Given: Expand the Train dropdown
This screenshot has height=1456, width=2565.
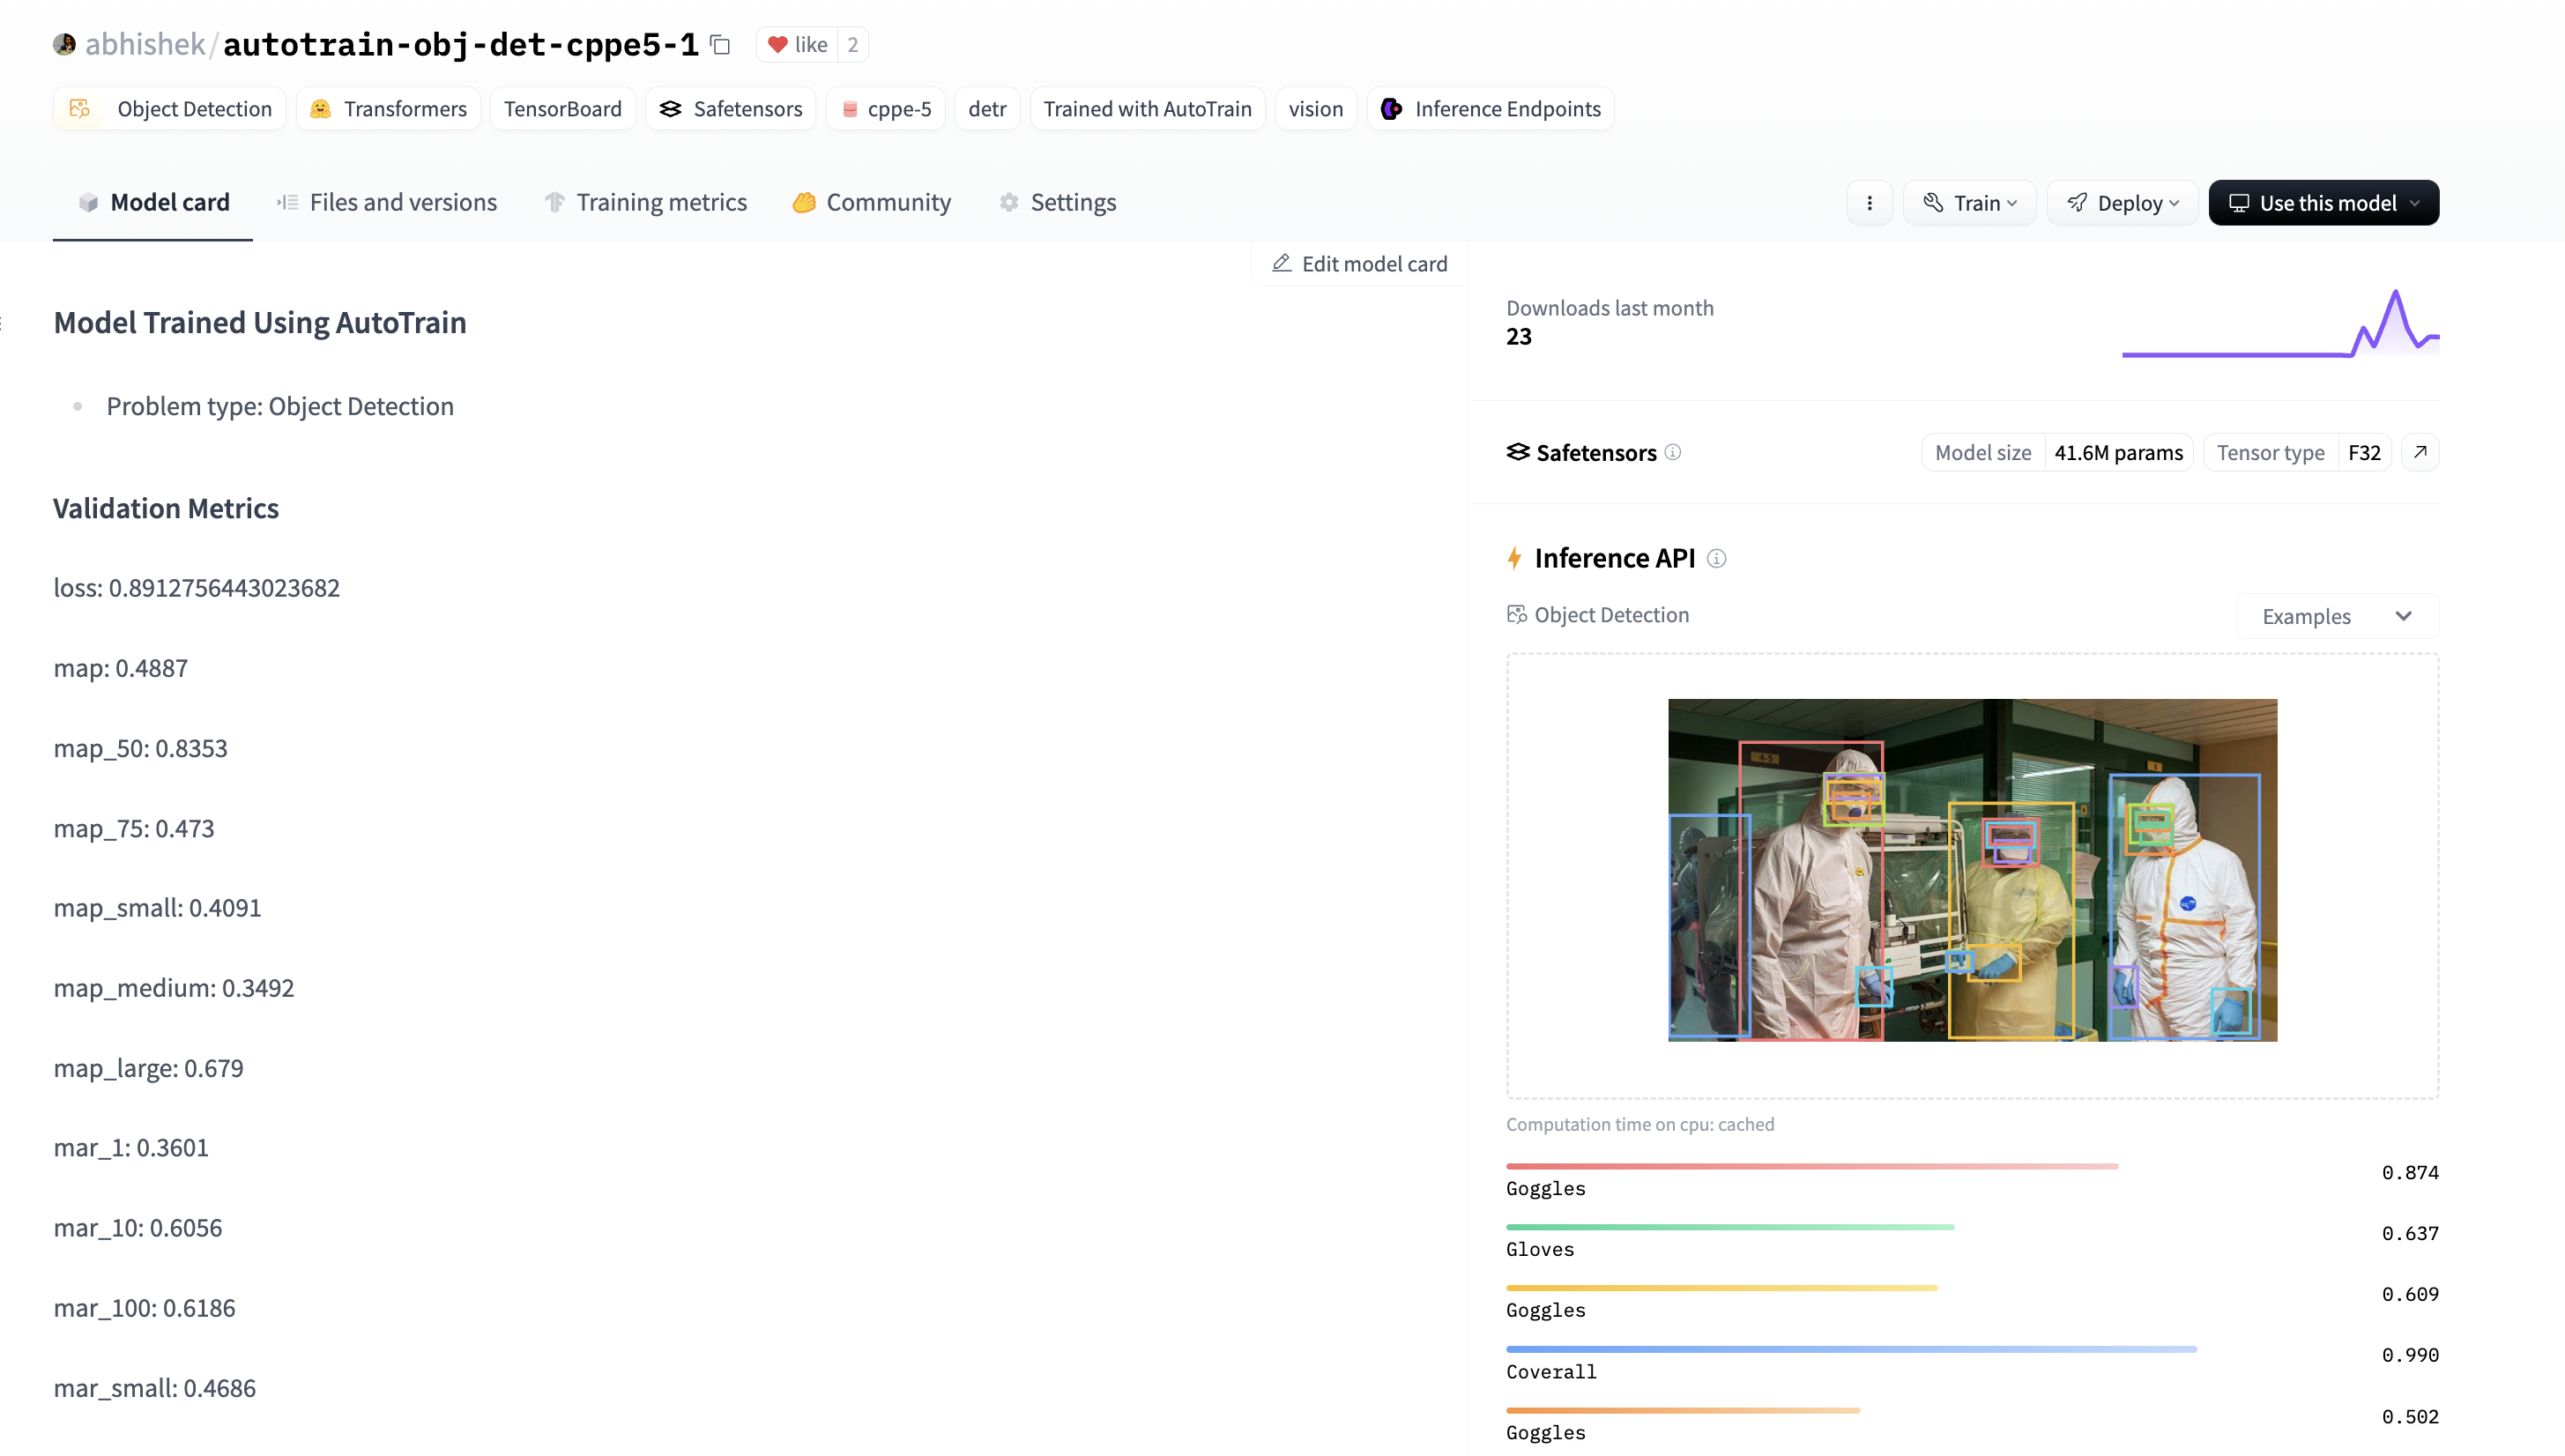Looking at the screenshot, I should [1969, 203].
